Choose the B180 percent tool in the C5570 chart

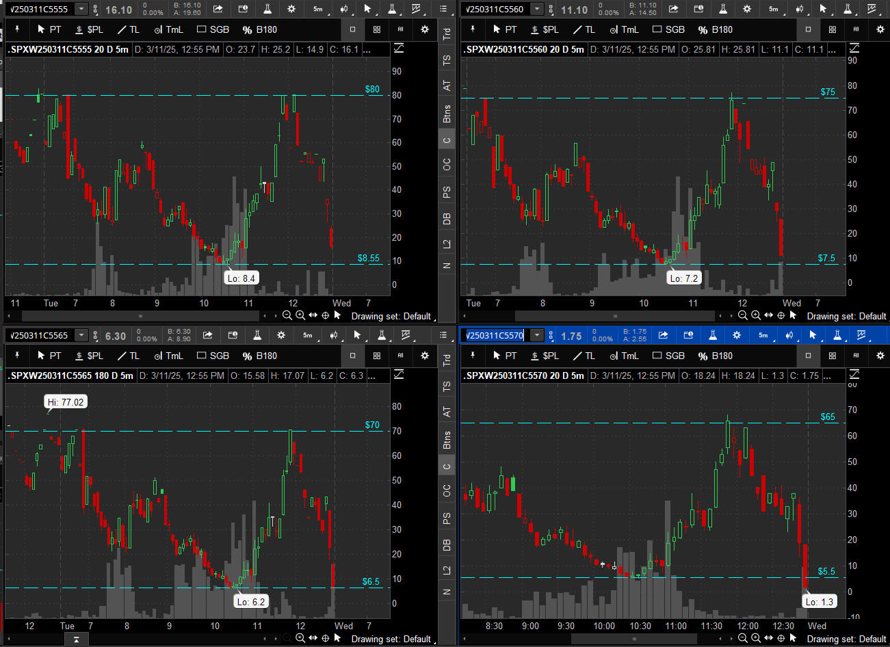(715, 356)
